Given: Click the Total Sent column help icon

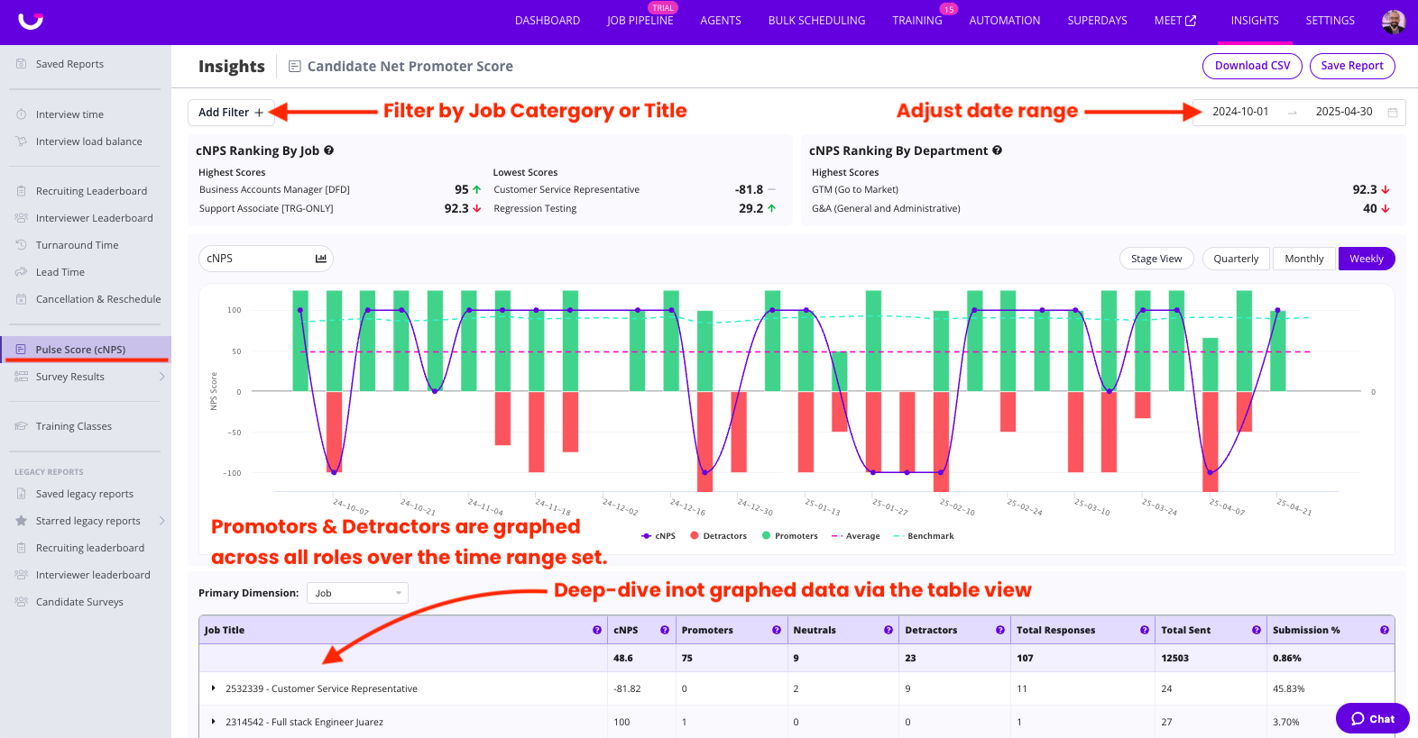Looking at the screenshot, I should 1257,630.
